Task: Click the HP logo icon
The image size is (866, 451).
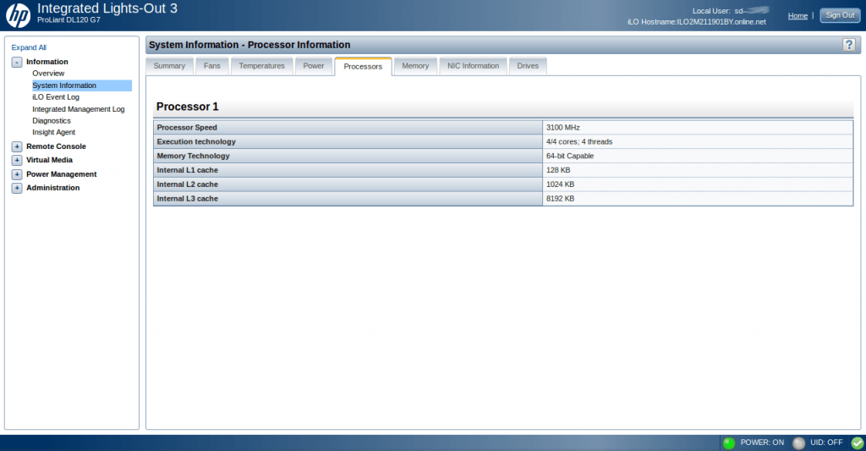Action: [18, 15]
